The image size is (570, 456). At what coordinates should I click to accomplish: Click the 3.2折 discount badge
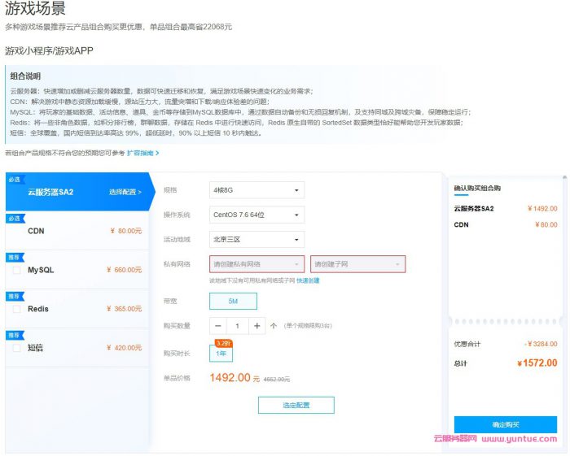222,343
